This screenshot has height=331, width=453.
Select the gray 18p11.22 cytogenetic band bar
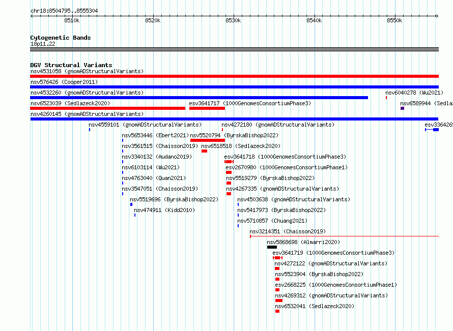coord(234,49)
